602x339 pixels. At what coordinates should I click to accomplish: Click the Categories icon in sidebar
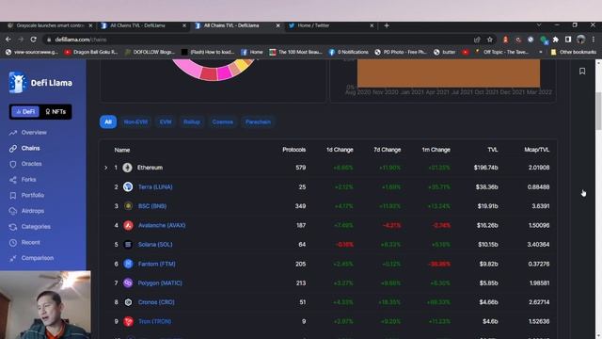13,227
